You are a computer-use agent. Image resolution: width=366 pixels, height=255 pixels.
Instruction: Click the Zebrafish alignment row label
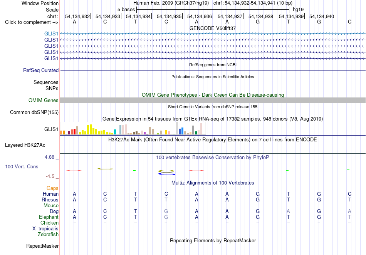tap(48, 234)
